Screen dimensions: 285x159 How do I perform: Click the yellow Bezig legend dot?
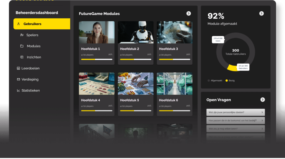click(227, 80)
